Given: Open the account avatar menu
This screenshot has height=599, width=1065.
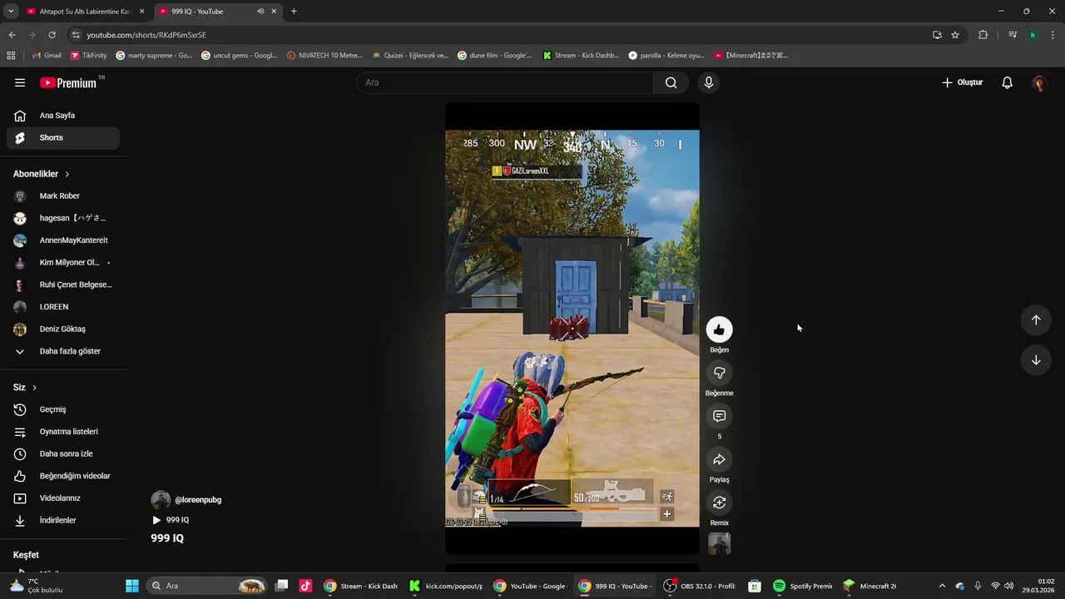Looking at the screenshot, I should [1038, 82].
